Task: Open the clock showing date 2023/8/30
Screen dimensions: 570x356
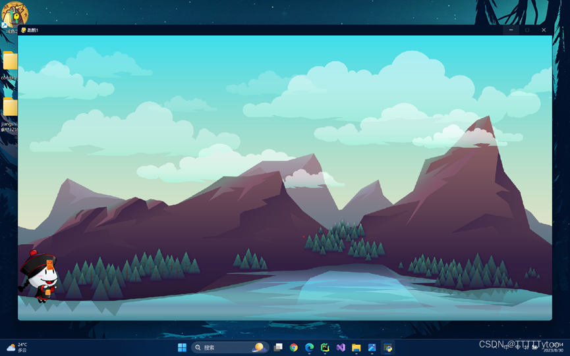Action: [x=554, y=347]
